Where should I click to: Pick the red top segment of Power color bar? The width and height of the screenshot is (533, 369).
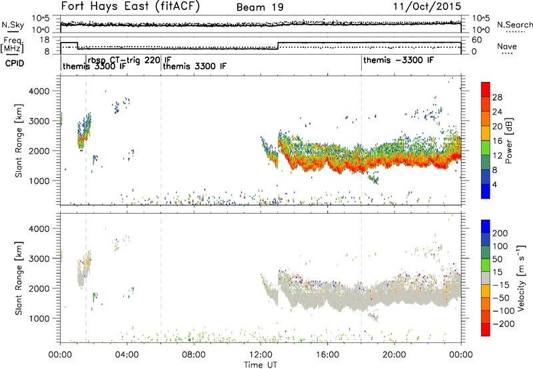486,89
